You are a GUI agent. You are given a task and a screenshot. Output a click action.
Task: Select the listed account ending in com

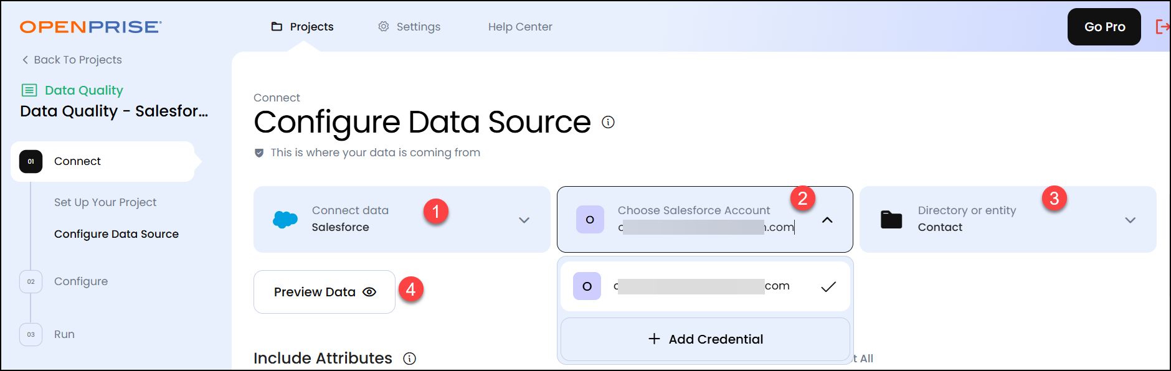tap(705, 286)
